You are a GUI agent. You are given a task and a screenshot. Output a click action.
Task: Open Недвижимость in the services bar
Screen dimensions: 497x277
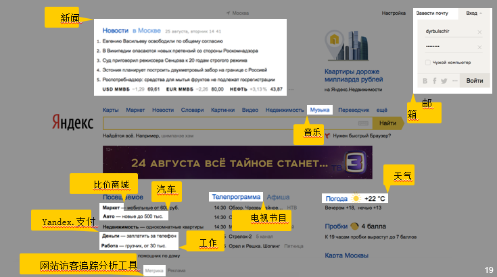[x=285, y=110]
